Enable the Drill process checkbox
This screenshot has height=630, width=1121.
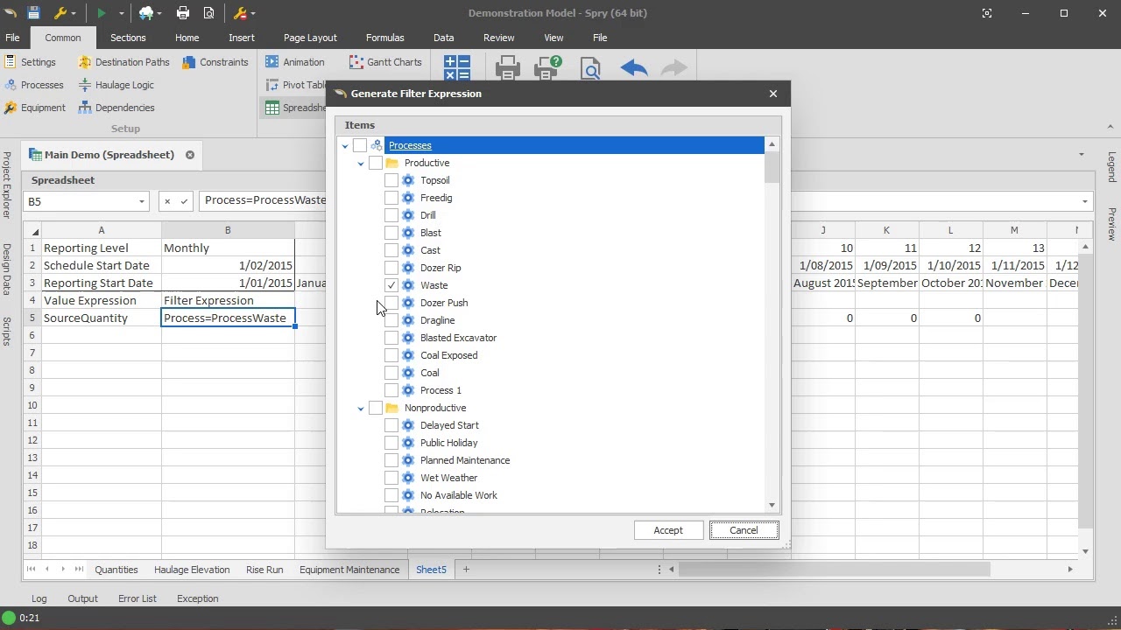click(391, 215)
